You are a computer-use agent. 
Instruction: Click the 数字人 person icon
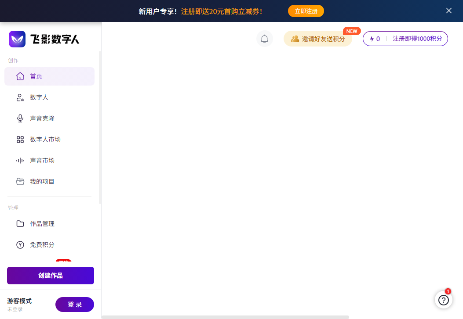pos(20,97)
